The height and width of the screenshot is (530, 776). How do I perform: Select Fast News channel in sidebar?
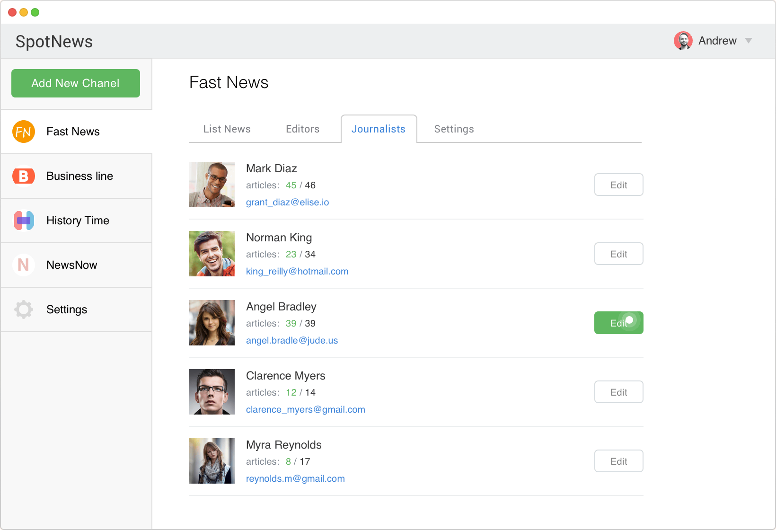click(76, 132)
